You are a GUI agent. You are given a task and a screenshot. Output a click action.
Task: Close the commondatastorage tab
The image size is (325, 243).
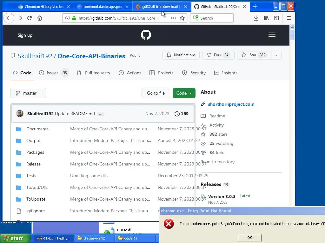click(127, 7)
